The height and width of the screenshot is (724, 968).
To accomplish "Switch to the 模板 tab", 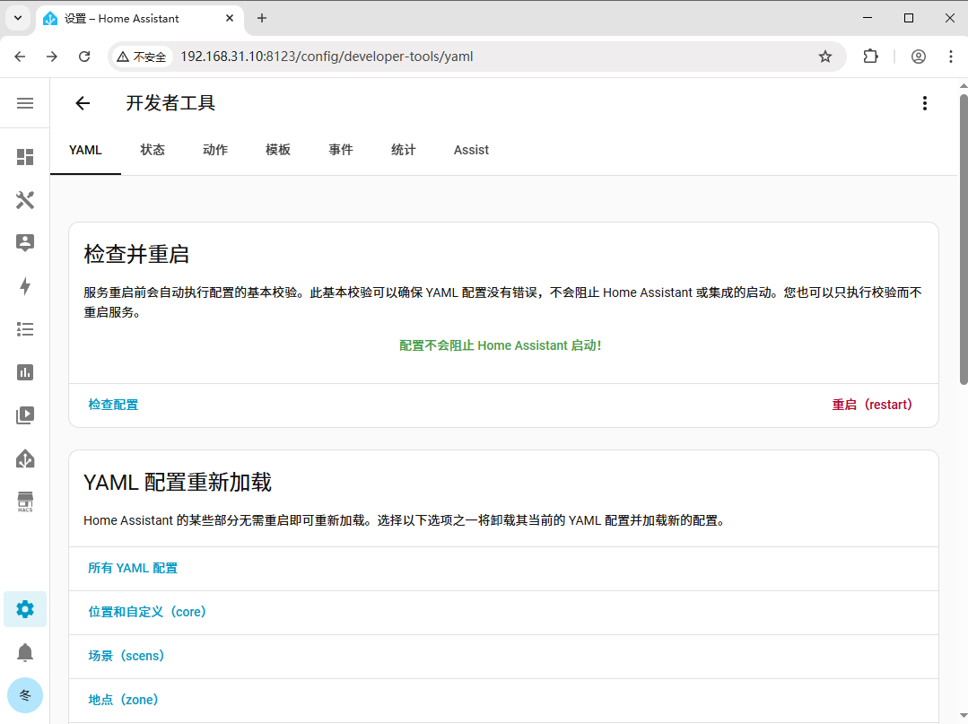I will [278, 150].
